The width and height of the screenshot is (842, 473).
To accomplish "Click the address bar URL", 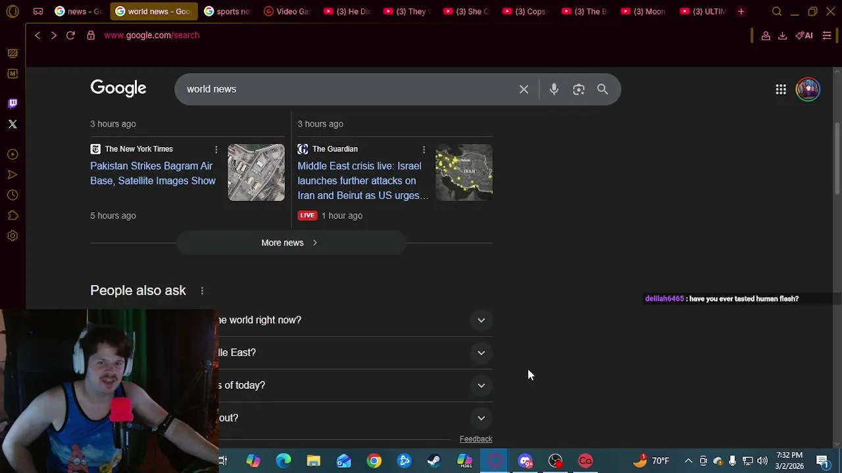I will pos(151,35).
